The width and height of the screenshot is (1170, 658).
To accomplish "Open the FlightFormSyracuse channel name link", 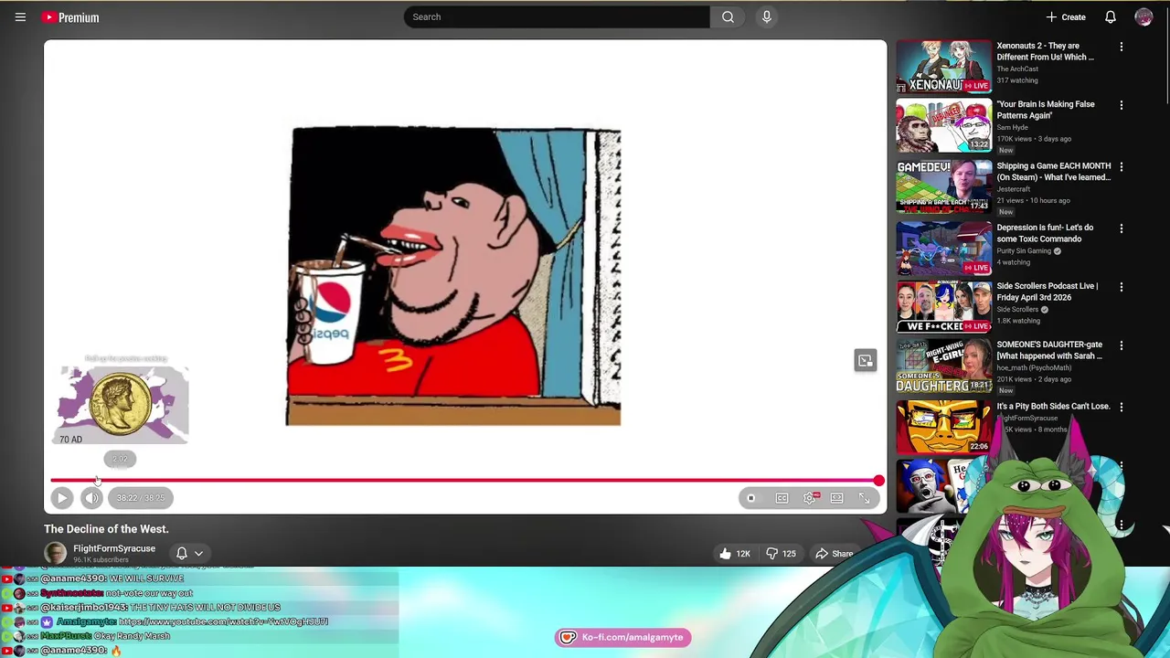I will [x=114, y=548].
